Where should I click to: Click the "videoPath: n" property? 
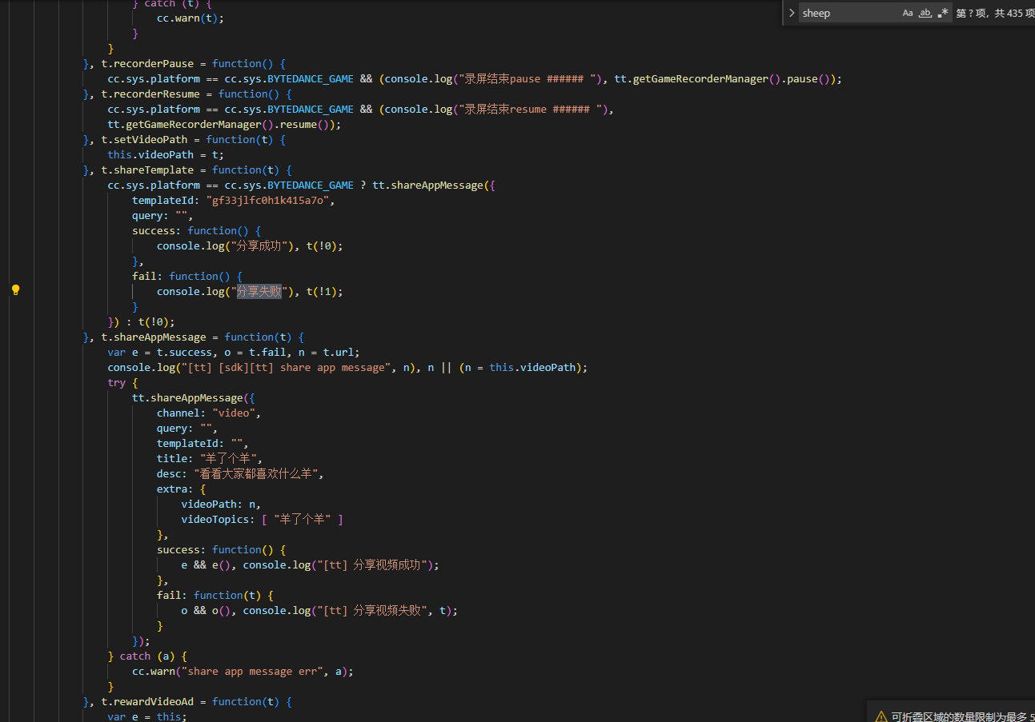coord(218,505)
